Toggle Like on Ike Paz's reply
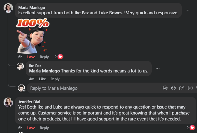Image resolution: width=197 pixels, height=133 pixels. (x=42, y=79)
